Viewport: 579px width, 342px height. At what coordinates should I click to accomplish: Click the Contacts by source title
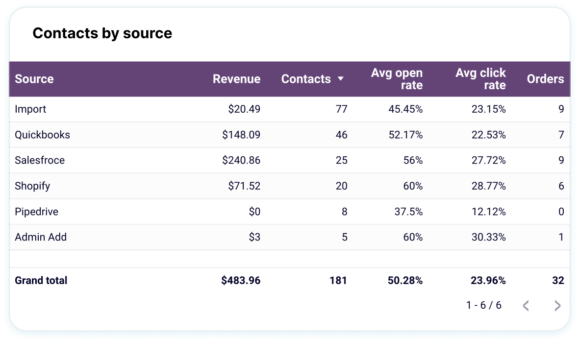(102, 33)
